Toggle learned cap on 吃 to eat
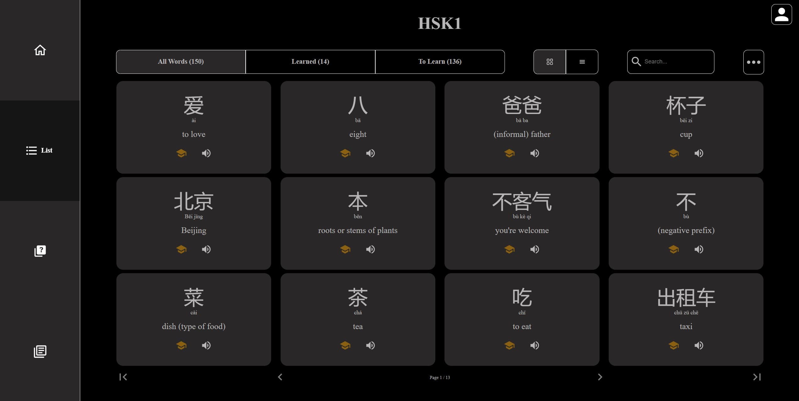 (509, 345)
